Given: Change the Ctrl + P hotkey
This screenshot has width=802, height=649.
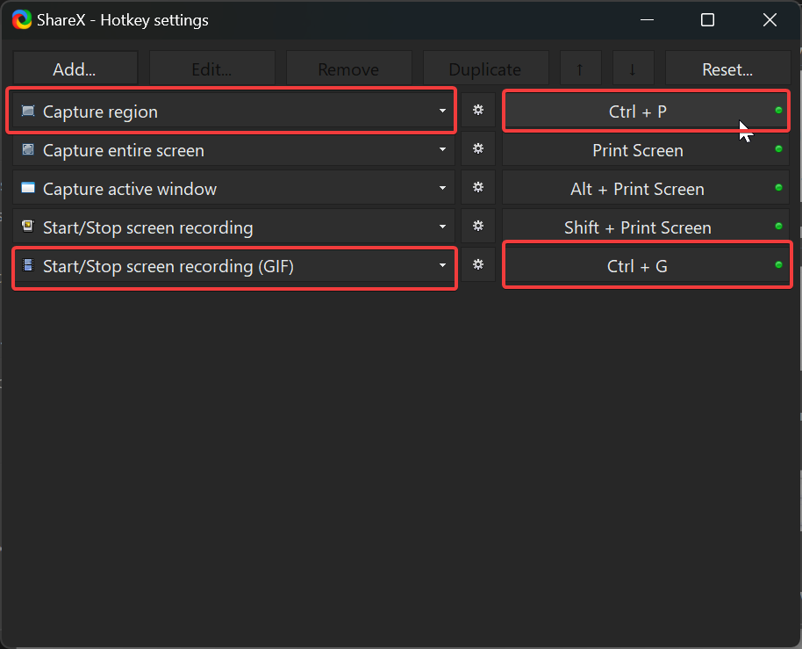Looking at the screenshot, I should [646, 111].
